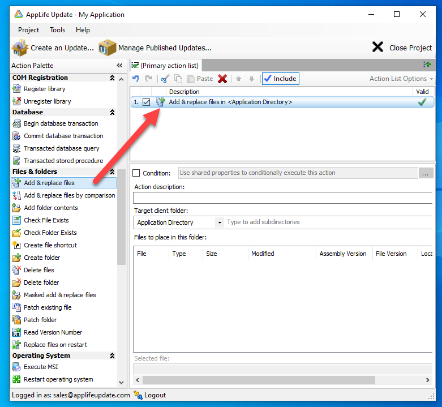Viewport: 442px width, 407px height.
Task: Collapse the Database group
Action: (112, 112)
